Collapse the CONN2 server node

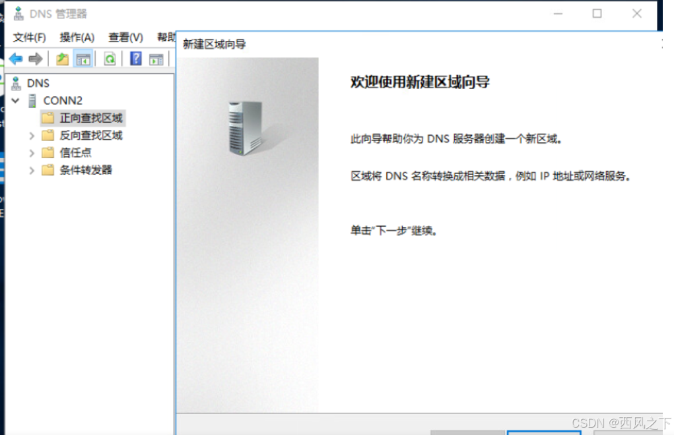[x=15, y=100]
